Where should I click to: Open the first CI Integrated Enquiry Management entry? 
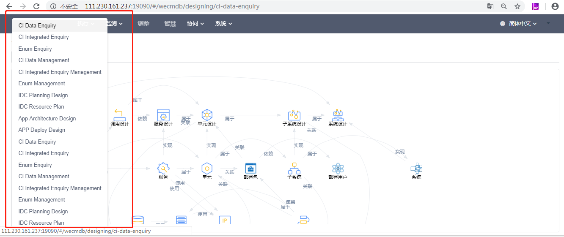point(60,72)
